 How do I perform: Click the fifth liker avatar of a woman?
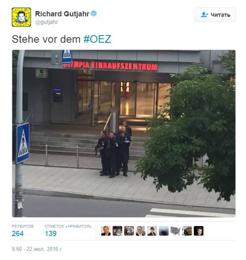[x=152, y=231]
